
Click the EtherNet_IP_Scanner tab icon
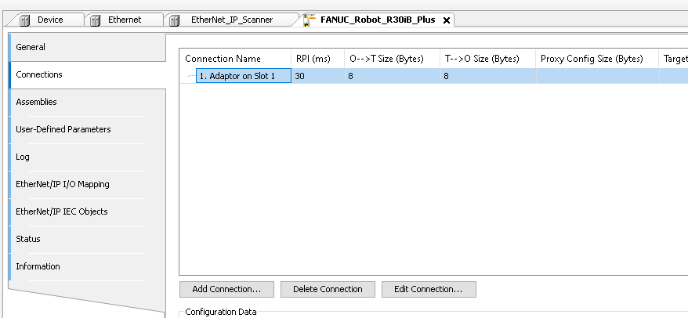[175, 20]
